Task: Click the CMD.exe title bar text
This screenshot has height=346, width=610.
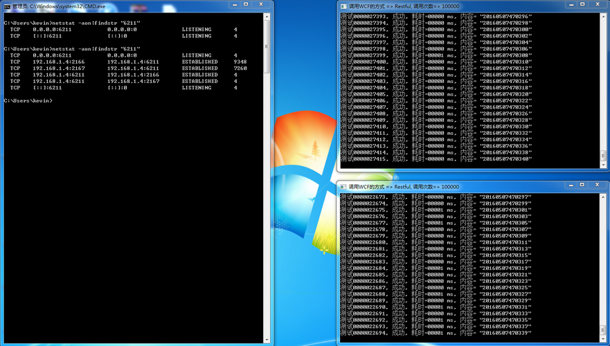Action: tap(59, 6)
